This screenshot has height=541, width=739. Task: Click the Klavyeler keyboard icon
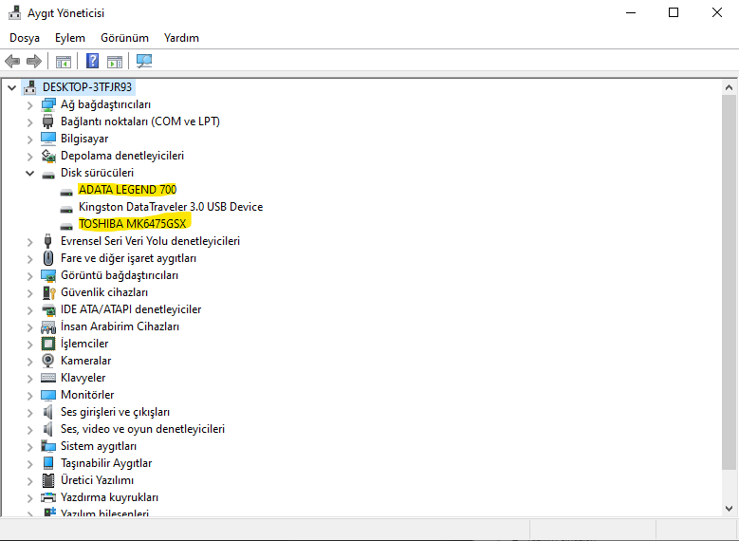48,378
